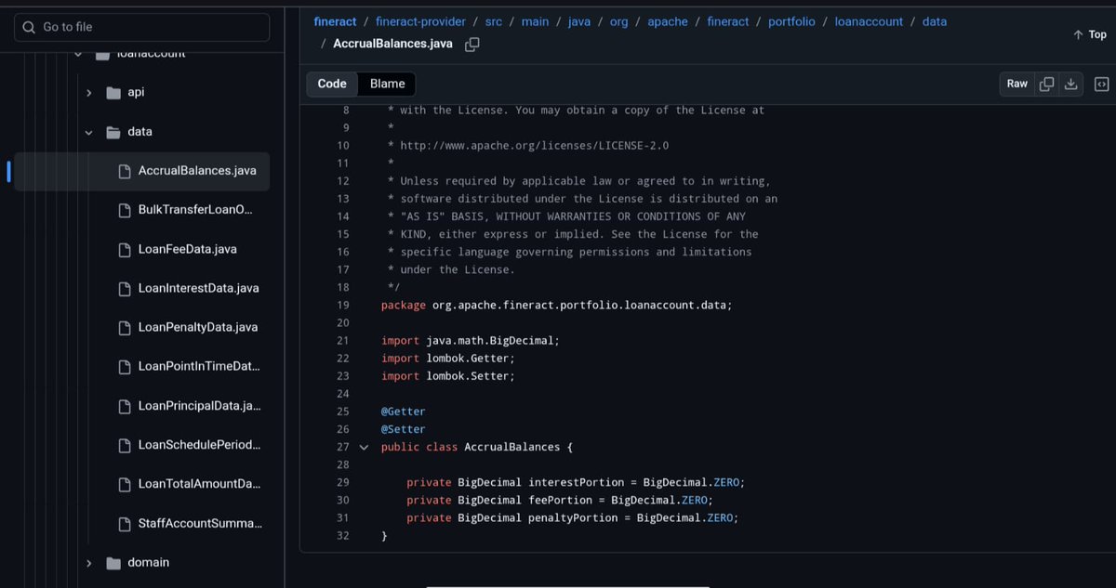1116x588 pixels.
Task: Click line number 29
Action: pos(343,482)
